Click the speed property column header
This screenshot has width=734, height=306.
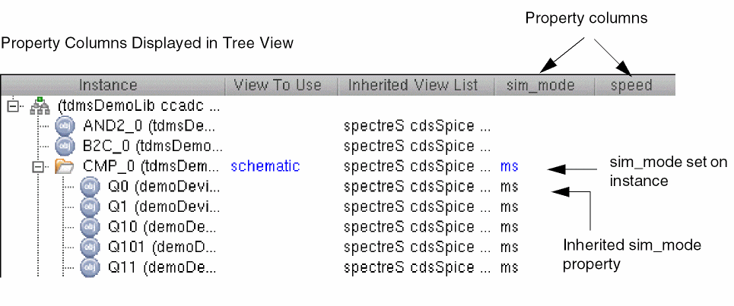[x=631, y=85]
